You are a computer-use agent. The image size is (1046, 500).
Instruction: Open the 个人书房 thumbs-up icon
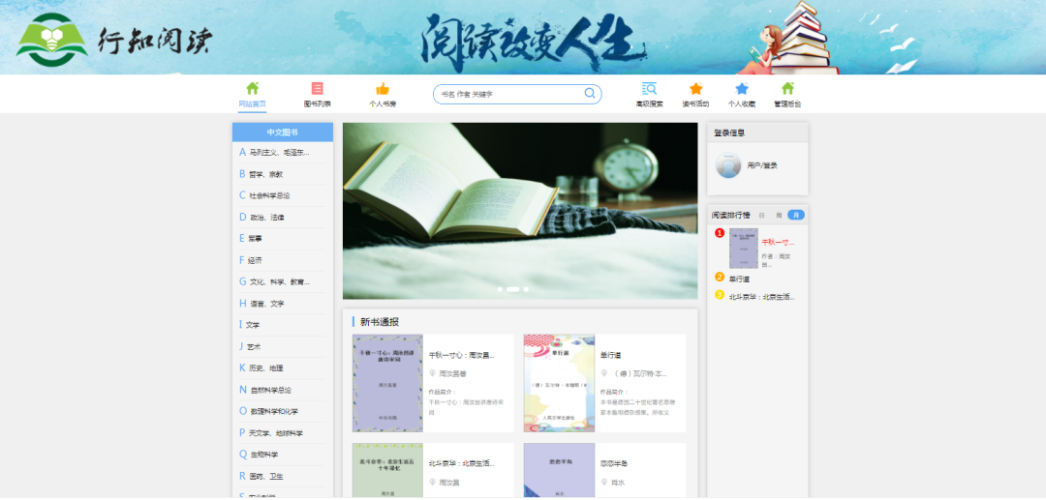coord(383,89)
